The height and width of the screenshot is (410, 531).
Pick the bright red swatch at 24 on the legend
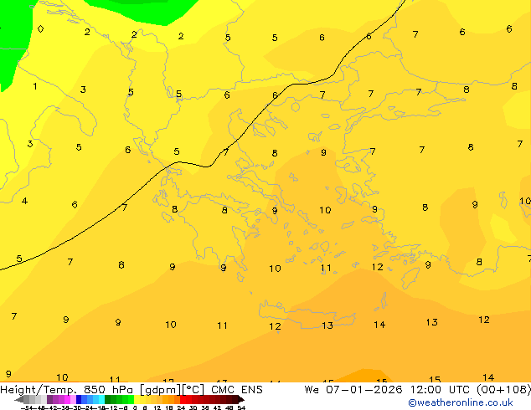183,399
